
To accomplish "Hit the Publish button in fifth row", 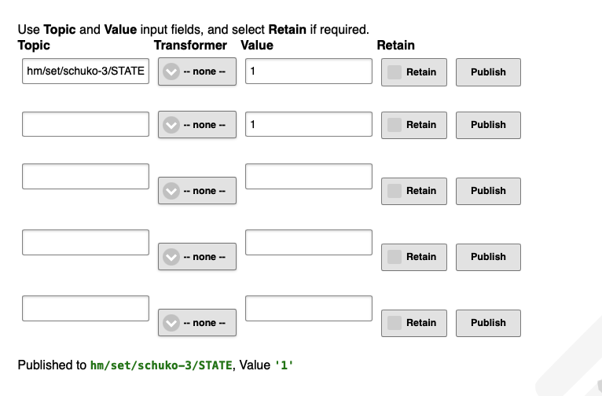I will click(488, 323).
